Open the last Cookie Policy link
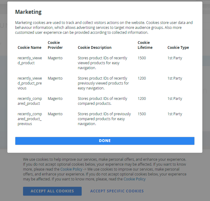 pyautogui.click(x=134, y=179)
